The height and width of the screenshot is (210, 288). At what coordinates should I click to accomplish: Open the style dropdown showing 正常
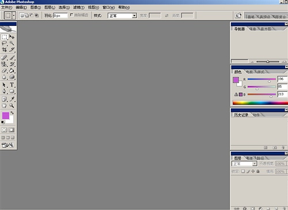coord(122,16)
